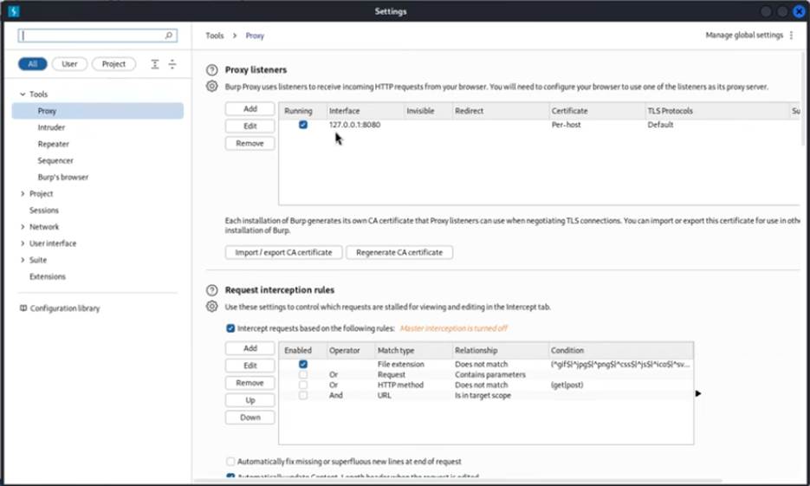Click the TLS Protocols column header
Viewport: 810px width, 486px height.
(716, 111)
